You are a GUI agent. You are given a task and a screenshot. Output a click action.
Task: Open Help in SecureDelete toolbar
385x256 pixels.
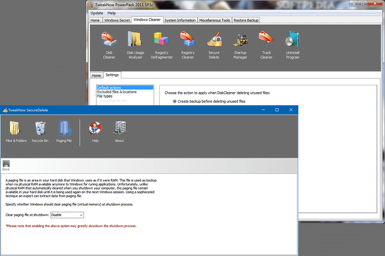pyautogui.click(x=95, y=132)
